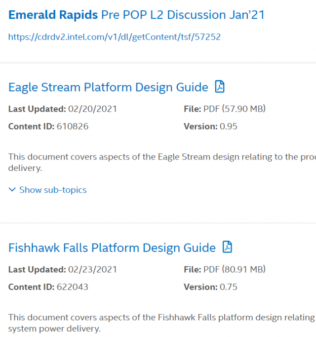Screen dimensions: 316x337
Task: Click the Last Updated 02/20/2021 date
Action: [93, 109]
